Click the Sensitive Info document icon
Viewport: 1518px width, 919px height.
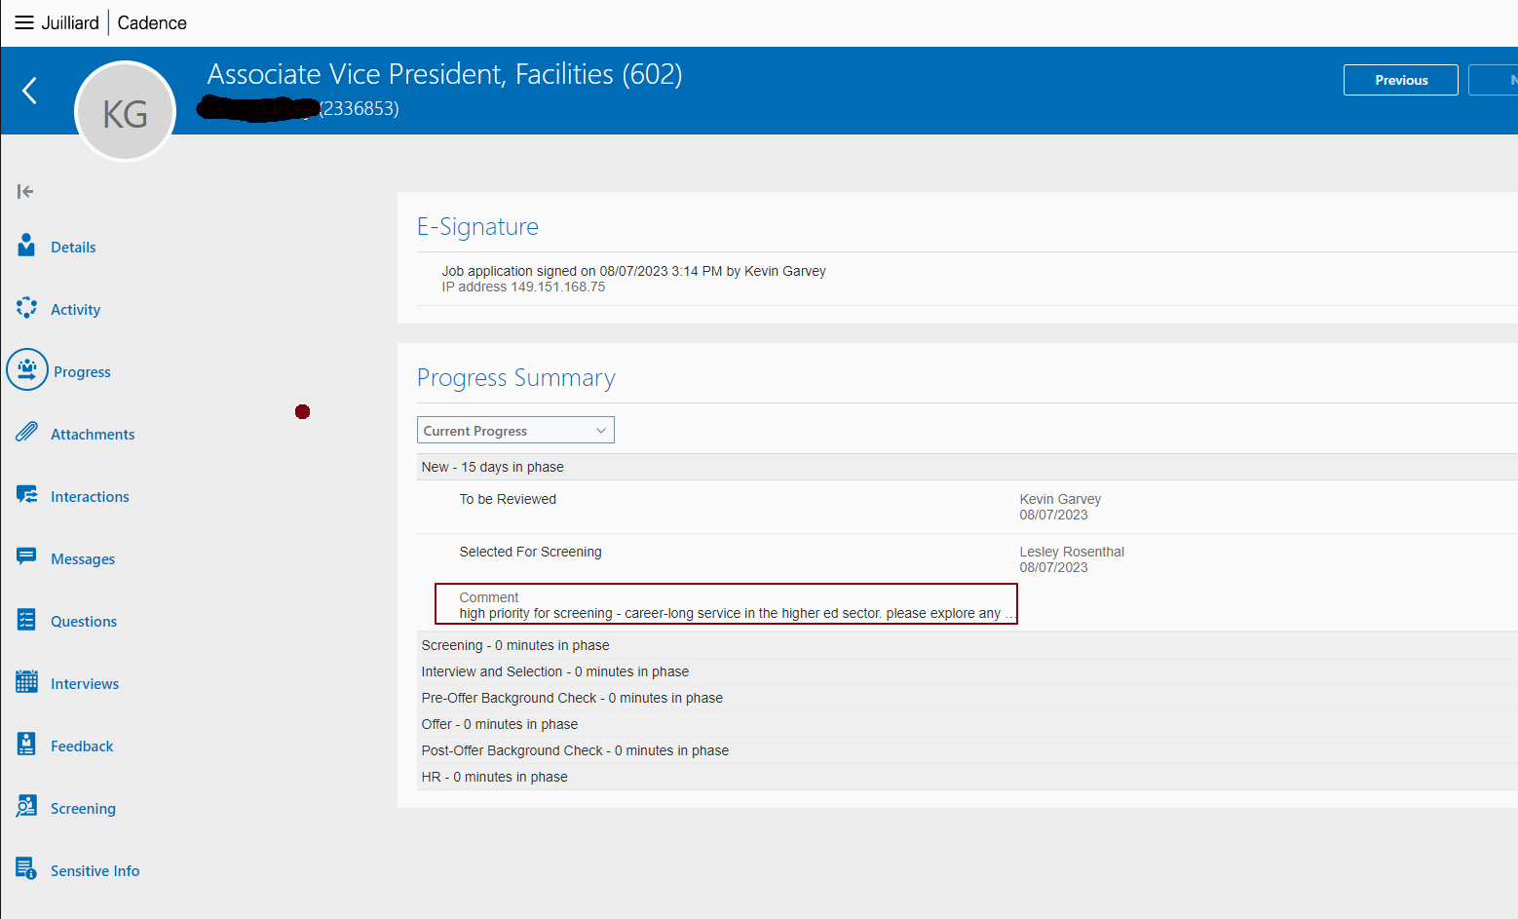(x=26, y=868)
